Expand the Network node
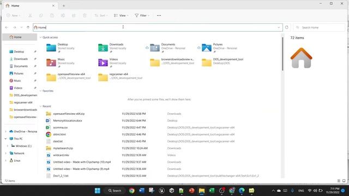 (5, 154)
